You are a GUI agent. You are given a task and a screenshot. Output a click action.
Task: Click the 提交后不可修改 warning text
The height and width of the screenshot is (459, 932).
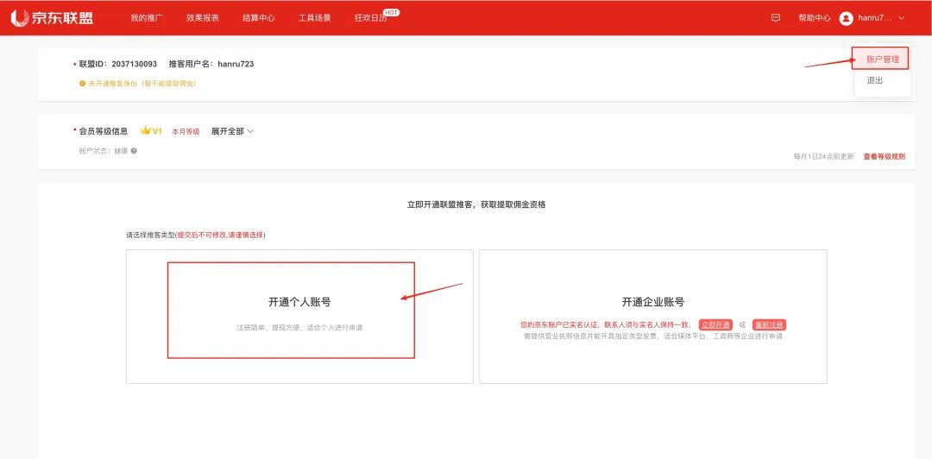coord(220,236)
